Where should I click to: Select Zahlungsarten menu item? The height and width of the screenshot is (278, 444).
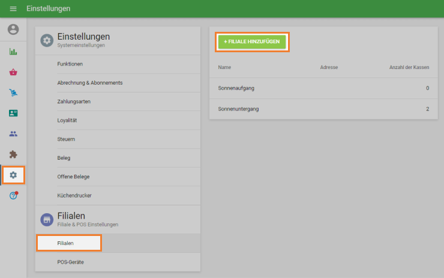coord(74,101)
